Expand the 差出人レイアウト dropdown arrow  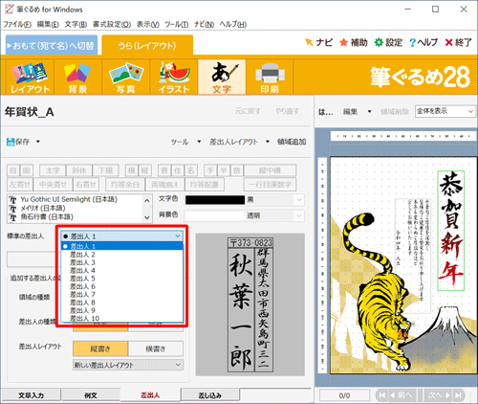[x=268, y=142]
